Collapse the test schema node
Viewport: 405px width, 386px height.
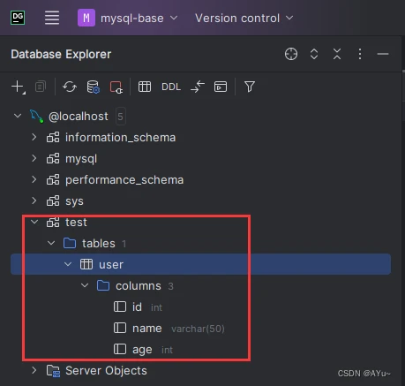[34, 222]
